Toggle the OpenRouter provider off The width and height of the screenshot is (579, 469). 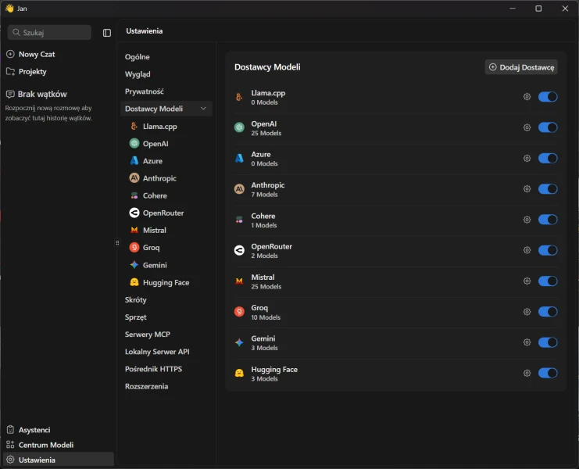tap(548, 250)
